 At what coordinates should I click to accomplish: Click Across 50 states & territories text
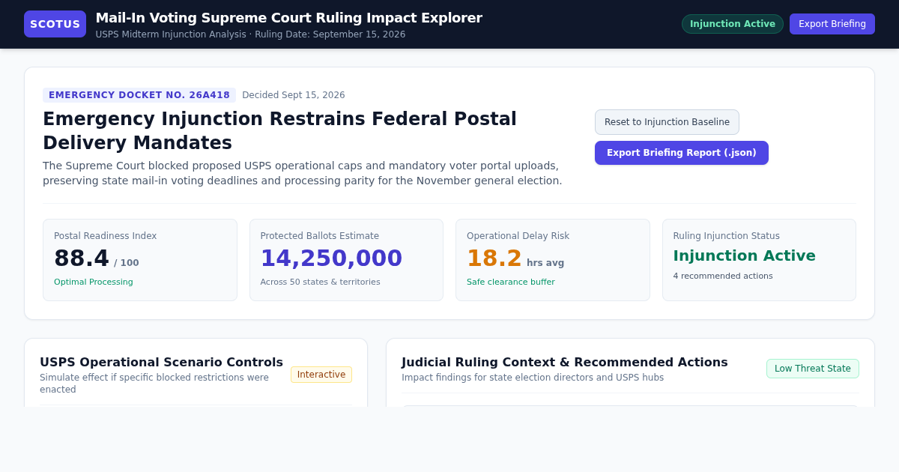click(320, 282)
